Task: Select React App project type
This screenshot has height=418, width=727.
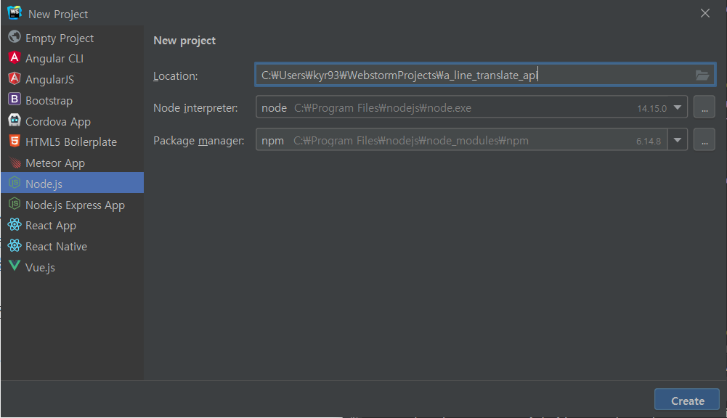Action: pos(73,226)
